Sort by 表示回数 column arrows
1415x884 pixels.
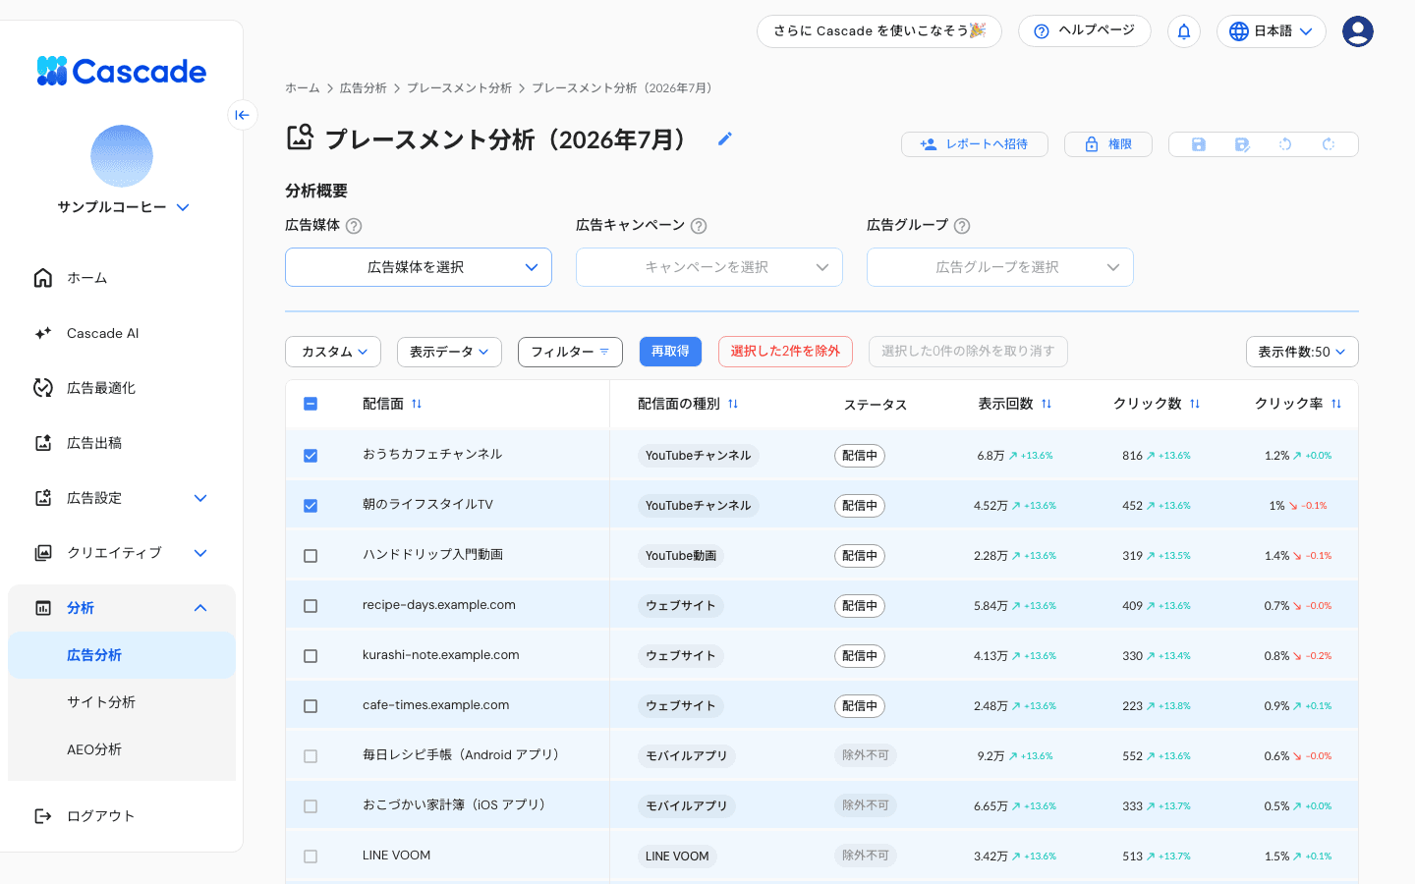pyautogui.click(x=1047, y=404)
